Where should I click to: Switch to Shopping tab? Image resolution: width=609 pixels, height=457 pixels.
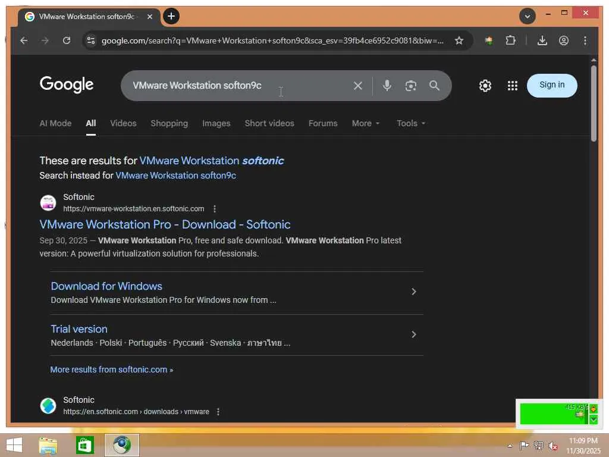169,123
